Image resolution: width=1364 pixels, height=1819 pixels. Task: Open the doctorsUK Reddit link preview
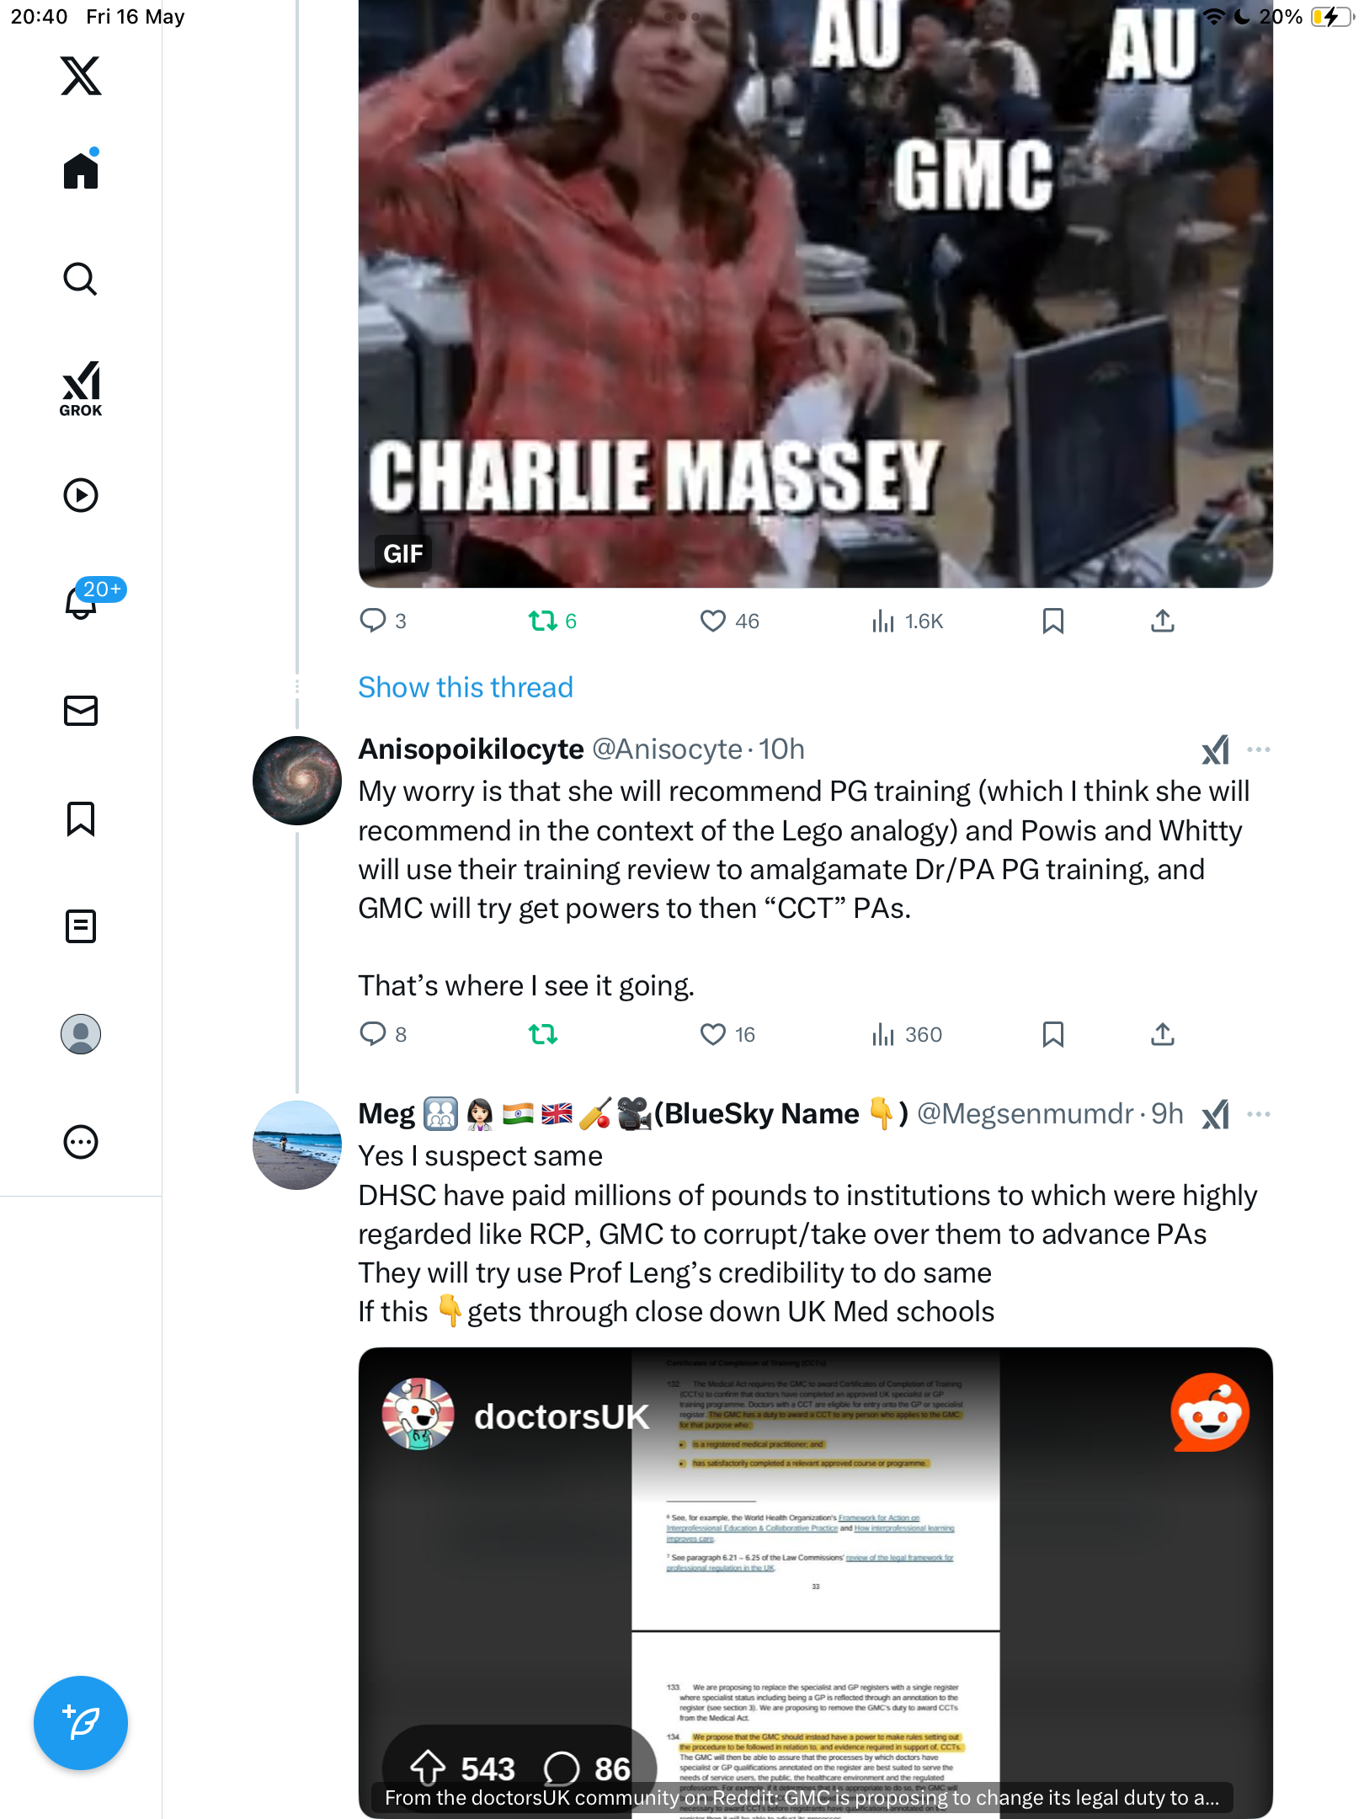coord(815,1582)
